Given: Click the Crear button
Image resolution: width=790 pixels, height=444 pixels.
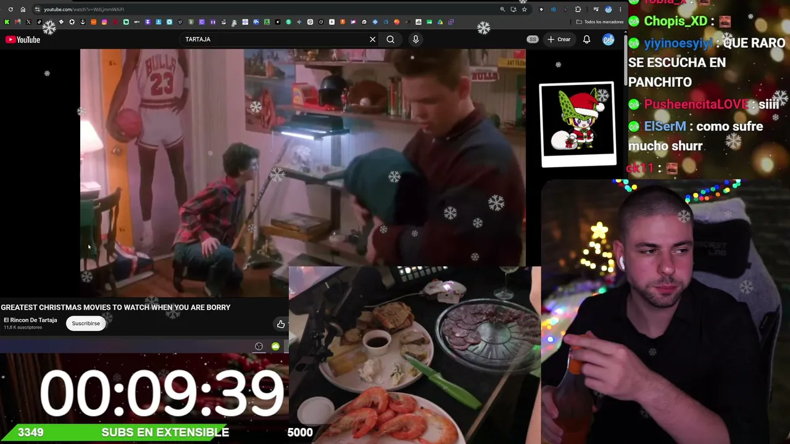Looking at the screenshot, I should point(559,39).
